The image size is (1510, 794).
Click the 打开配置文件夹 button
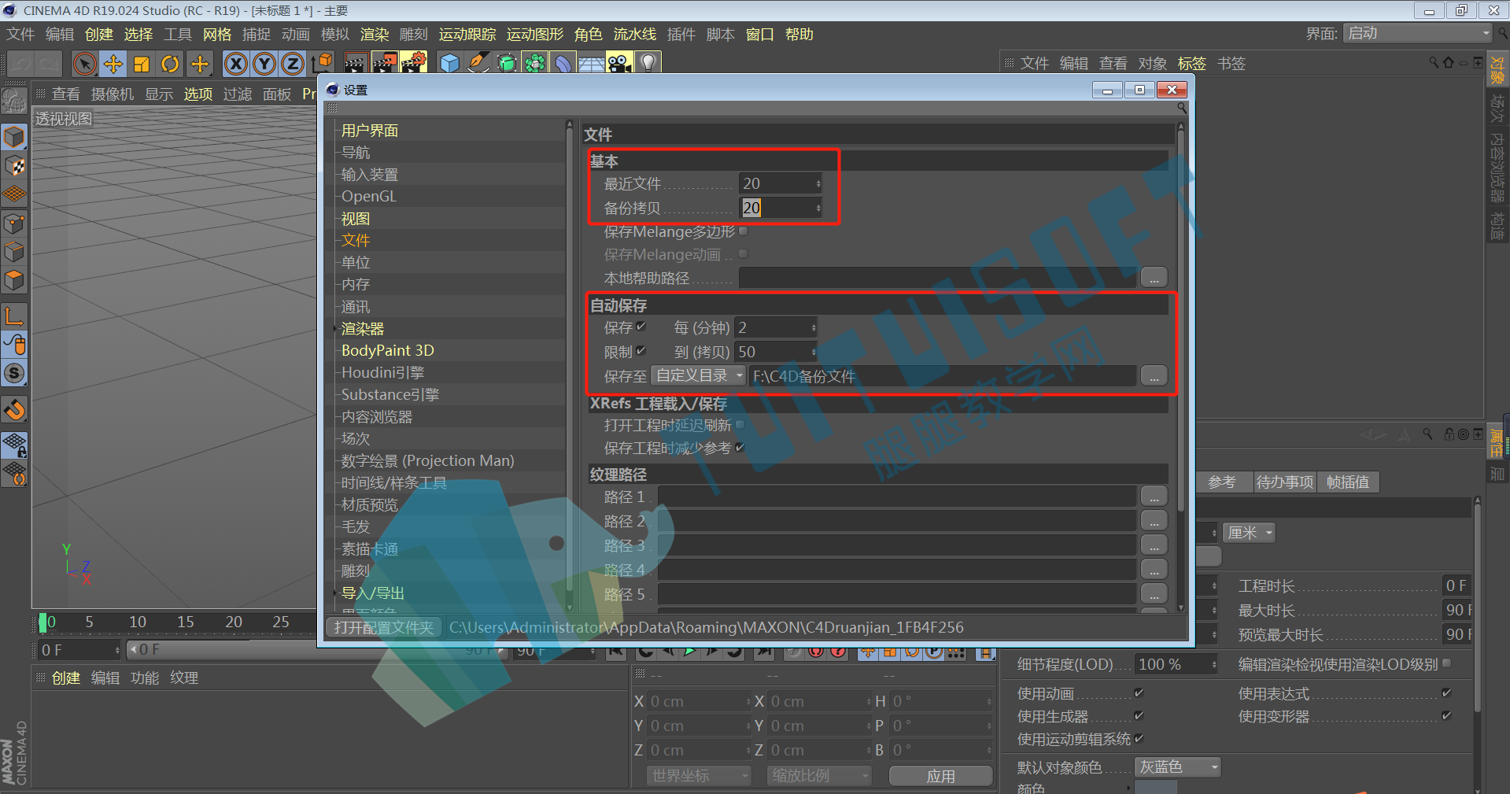[384, 627]
